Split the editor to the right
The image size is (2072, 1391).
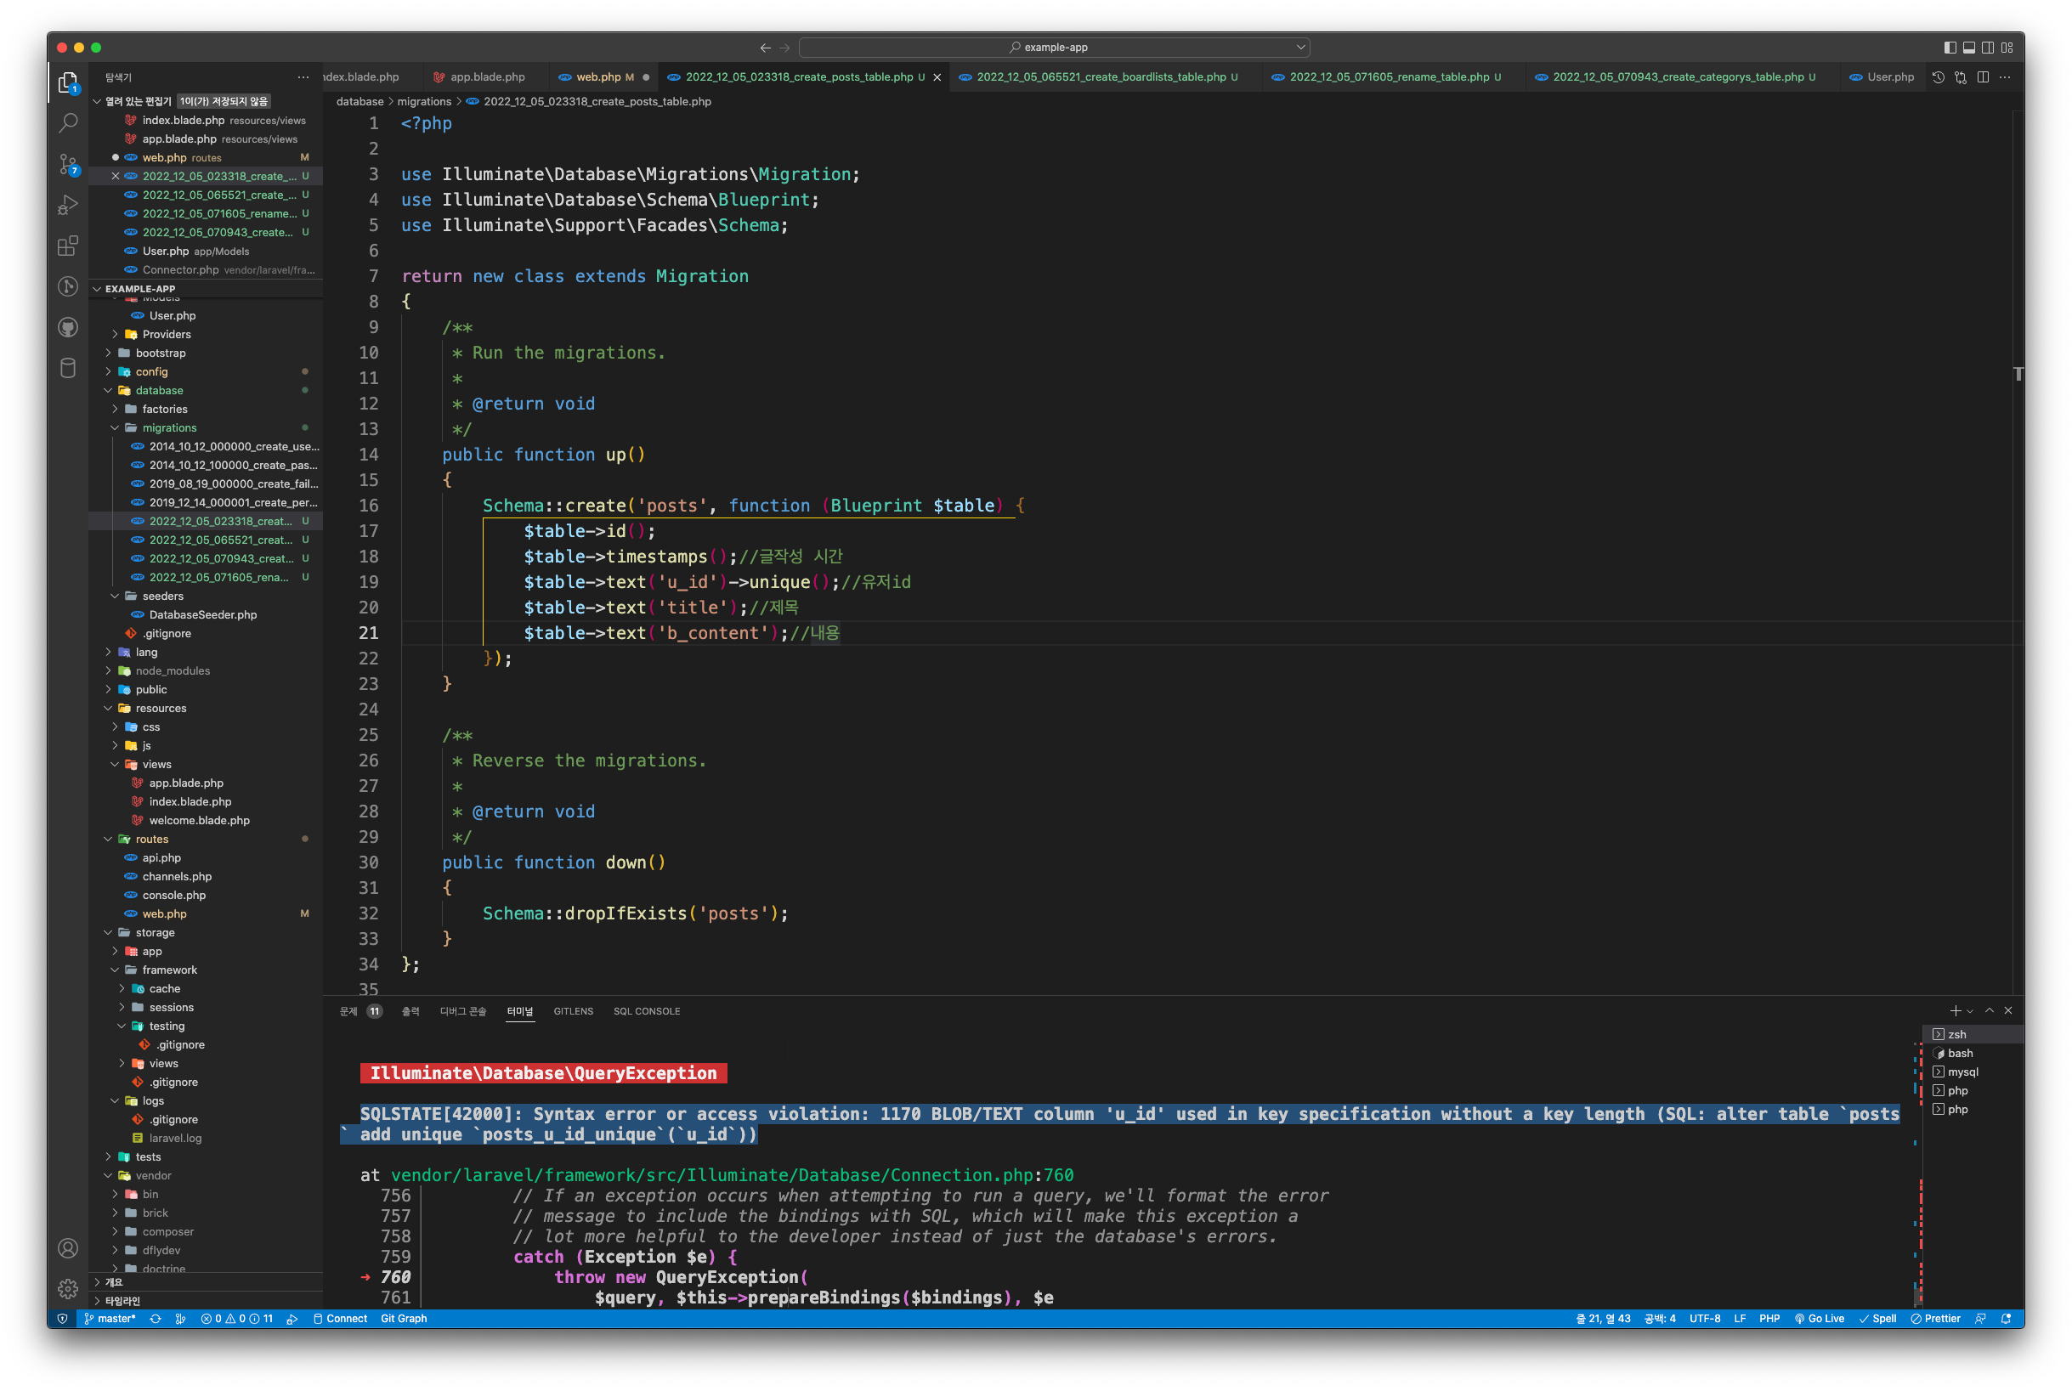1983,77
